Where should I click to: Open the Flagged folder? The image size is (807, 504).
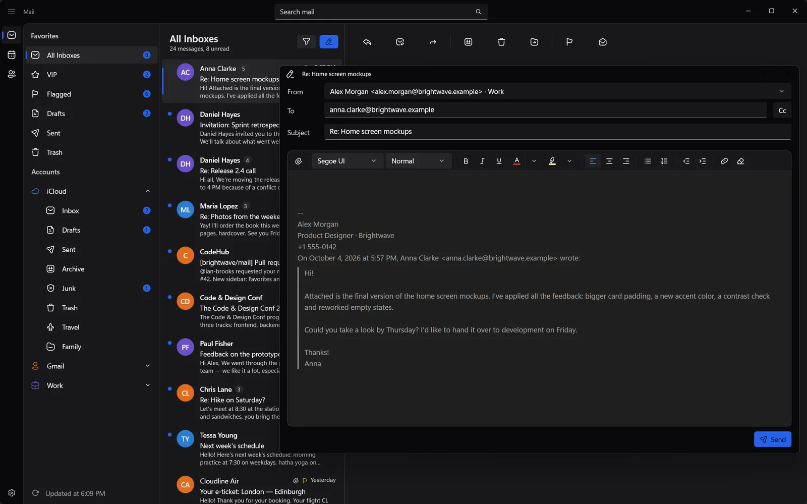click(x=91, y=94)
